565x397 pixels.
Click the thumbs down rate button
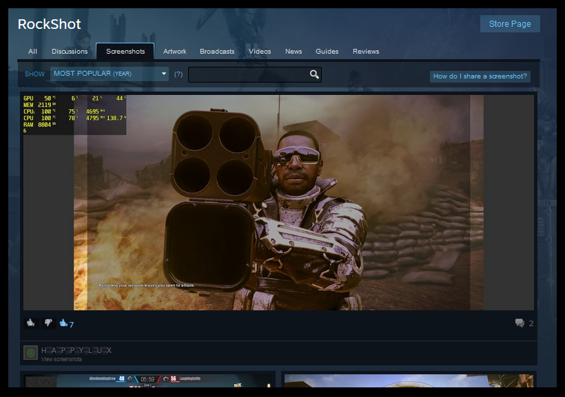tap(48, 323)
